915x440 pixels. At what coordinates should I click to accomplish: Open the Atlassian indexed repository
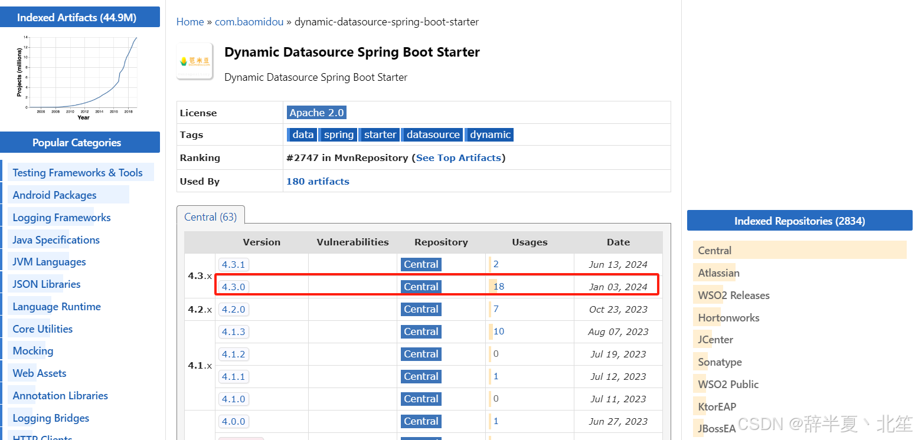click(718, 273)
